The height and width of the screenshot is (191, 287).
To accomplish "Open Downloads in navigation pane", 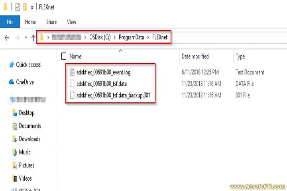I will tap(29, 139).
